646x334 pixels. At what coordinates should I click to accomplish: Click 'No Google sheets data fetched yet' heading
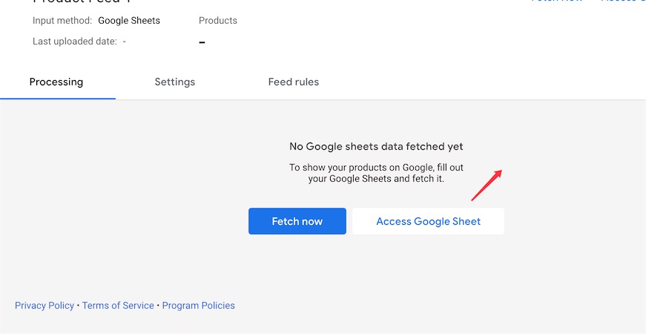[376, 146]
